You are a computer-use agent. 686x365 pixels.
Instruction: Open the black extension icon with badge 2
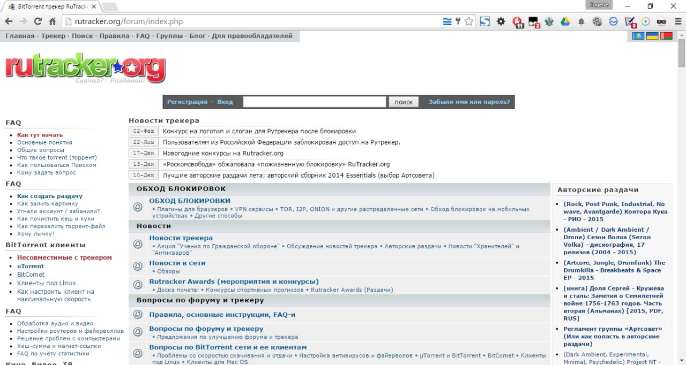(534, 22)
